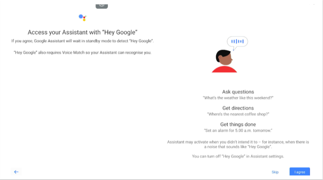Viewport: 323px width, 180px height.
Task: Click the person's red shirt illustration
Action: tap(224, 69)
